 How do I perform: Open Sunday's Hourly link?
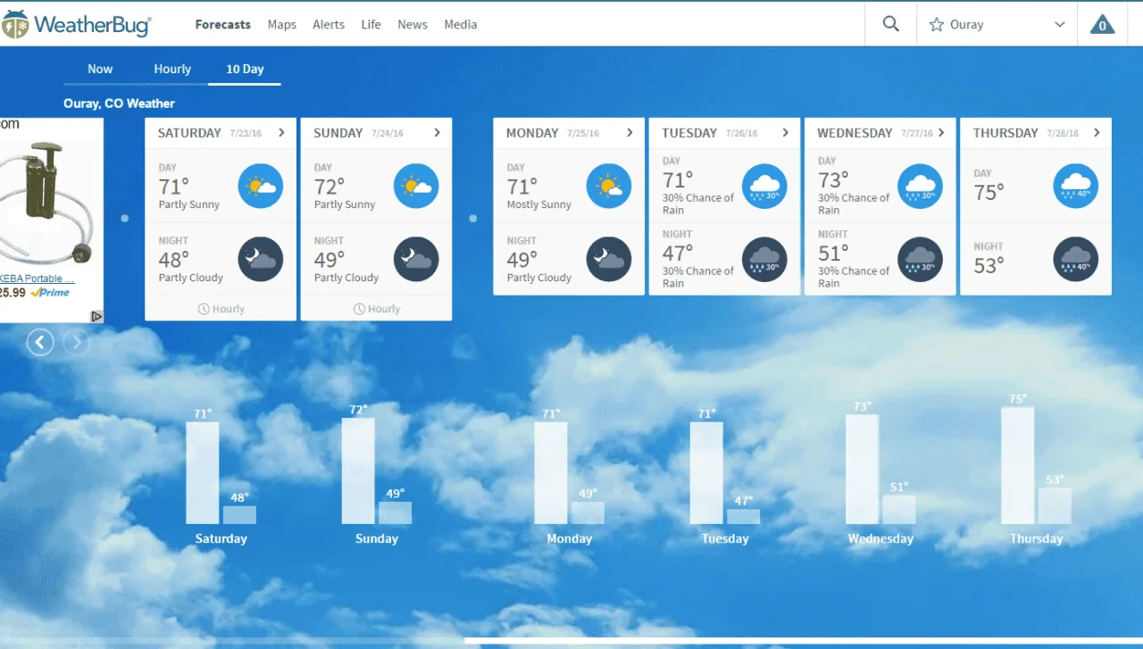coord(376,309)
